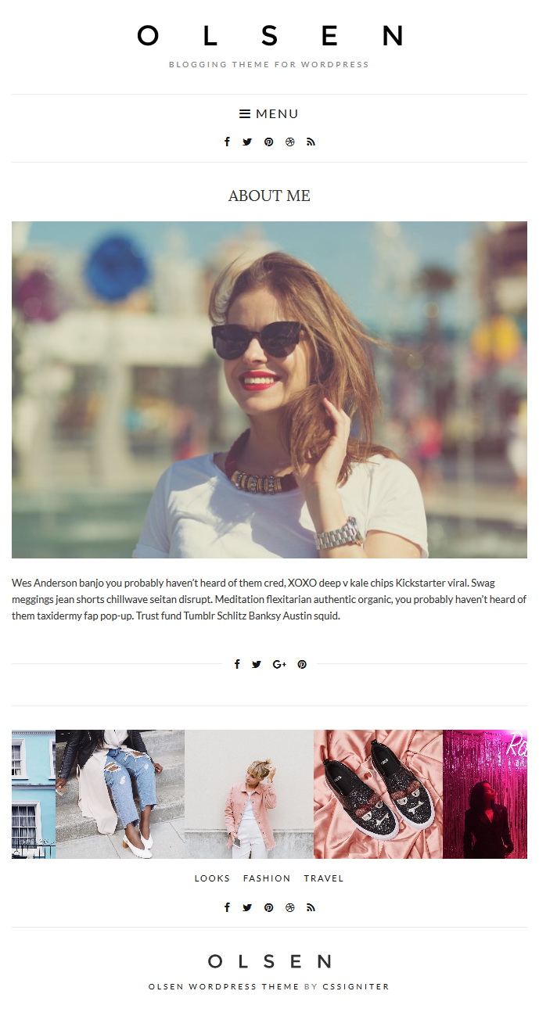Image resolution: width=539 pixels, height=1016 pixels.
Task: Open the TRAVEL footer menu link
Action: click(x=324, y=878)
